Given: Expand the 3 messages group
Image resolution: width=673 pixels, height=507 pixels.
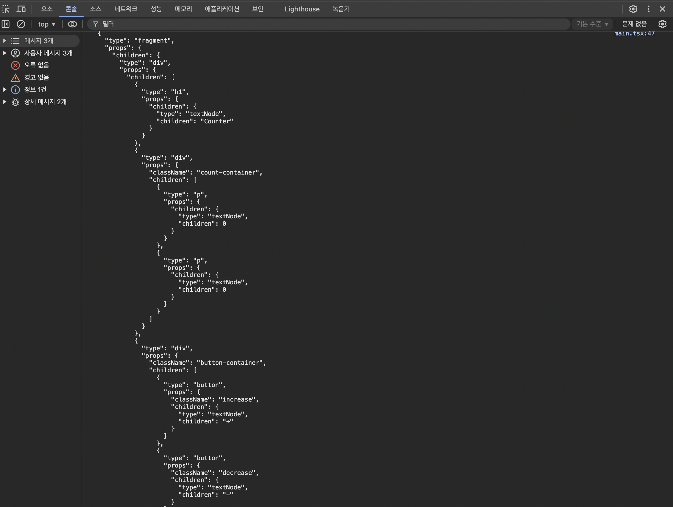Looking at the screenshot, I should pyautogui.click(x=5, y=41).
